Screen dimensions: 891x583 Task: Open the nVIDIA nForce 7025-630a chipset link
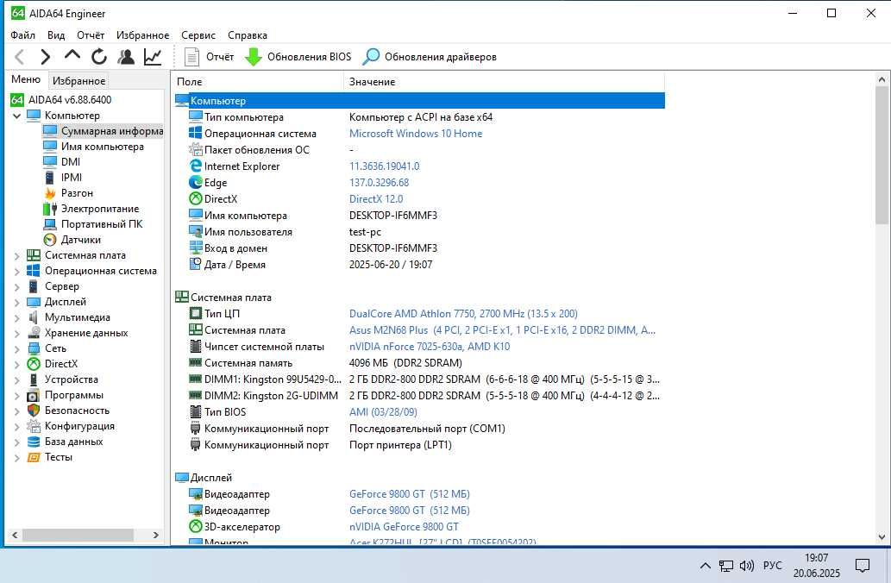point(429,347)
